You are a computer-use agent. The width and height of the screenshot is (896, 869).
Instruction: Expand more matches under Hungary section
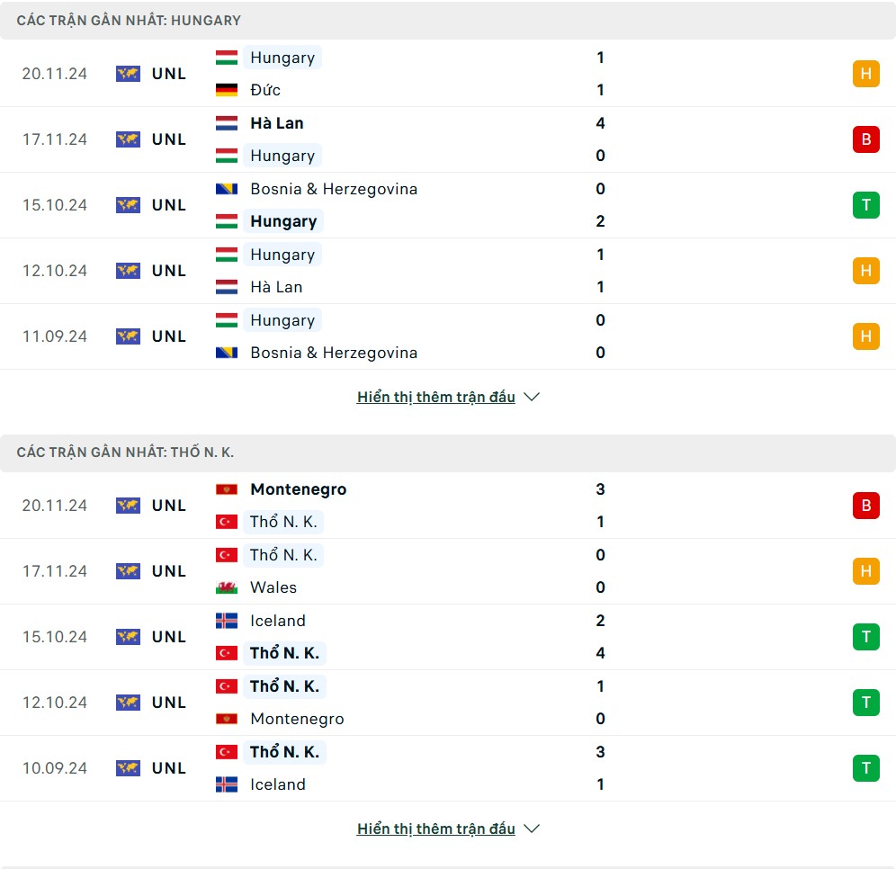point(436,397)
